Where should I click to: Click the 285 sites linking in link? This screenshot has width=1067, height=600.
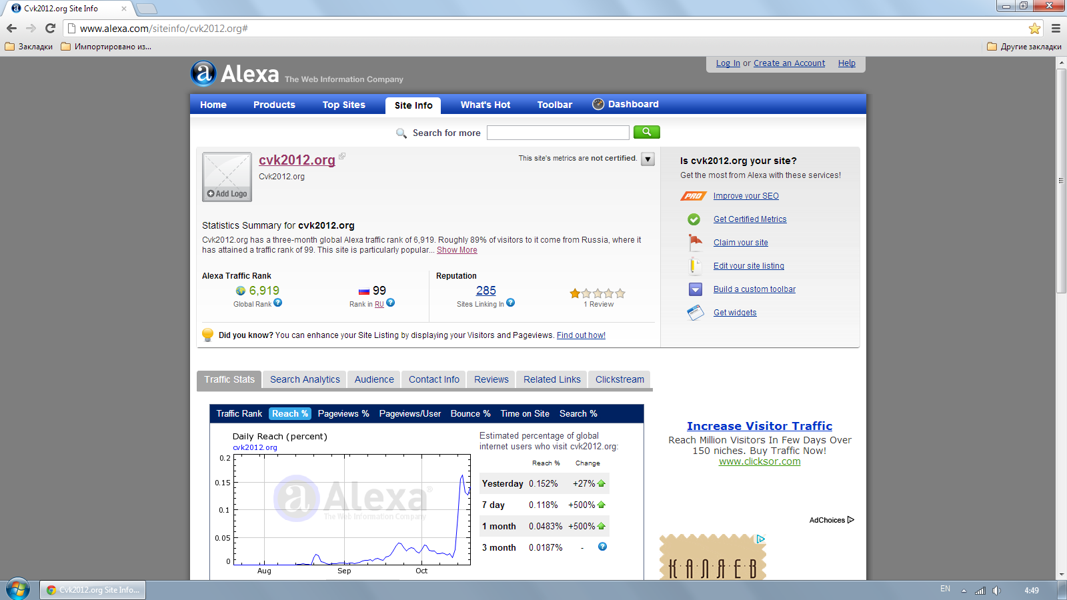486,291
